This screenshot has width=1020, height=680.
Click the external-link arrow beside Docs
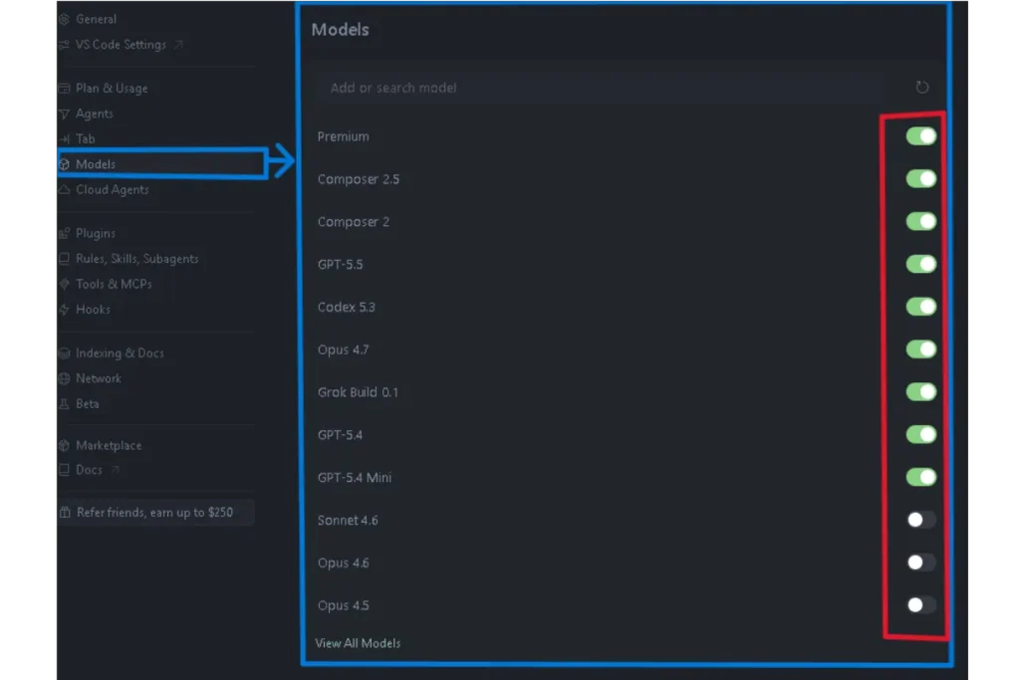point(116,469)
